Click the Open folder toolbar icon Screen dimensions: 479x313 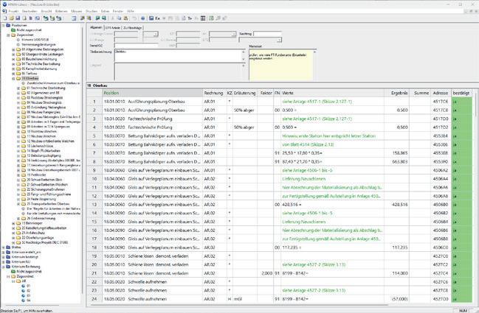tap(11, 18)
